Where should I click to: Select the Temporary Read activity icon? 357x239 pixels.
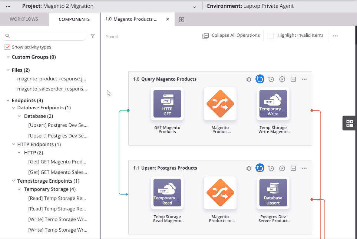[167, 193]
